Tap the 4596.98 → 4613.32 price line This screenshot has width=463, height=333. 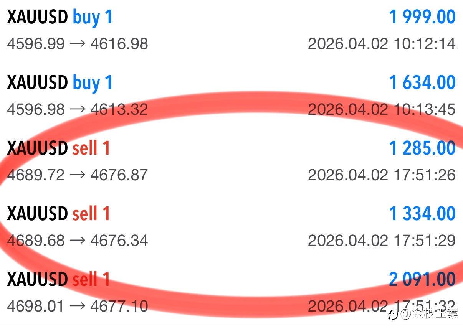77,109
